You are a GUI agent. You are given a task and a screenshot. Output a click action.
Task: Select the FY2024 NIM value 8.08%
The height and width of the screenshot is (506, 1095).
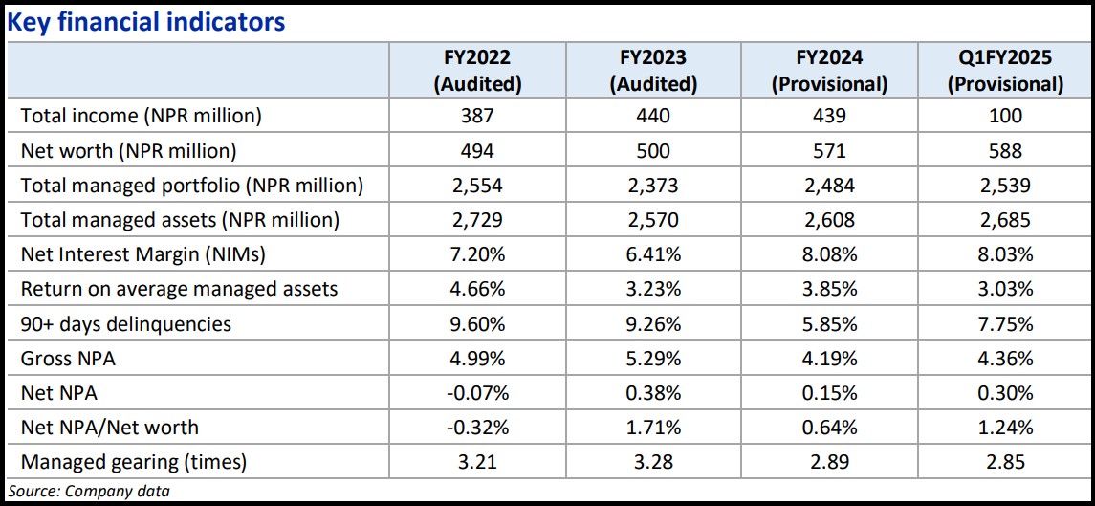click(830, 254)
